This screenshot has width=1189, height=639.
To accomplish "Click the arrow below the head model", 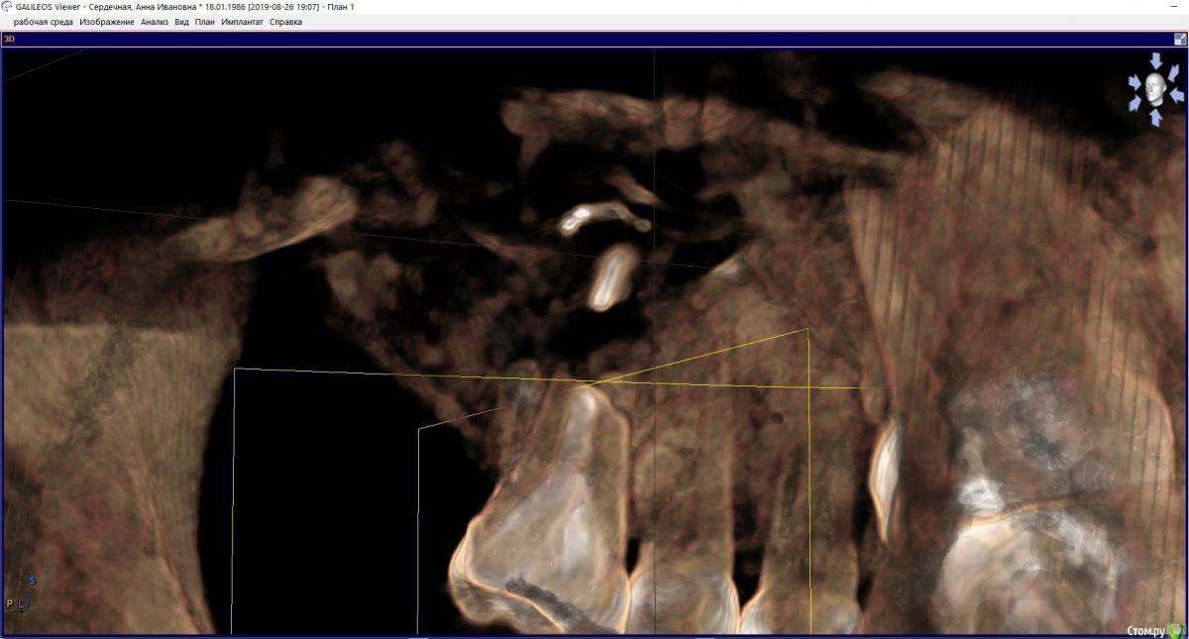I will [x=1155, y=118].
